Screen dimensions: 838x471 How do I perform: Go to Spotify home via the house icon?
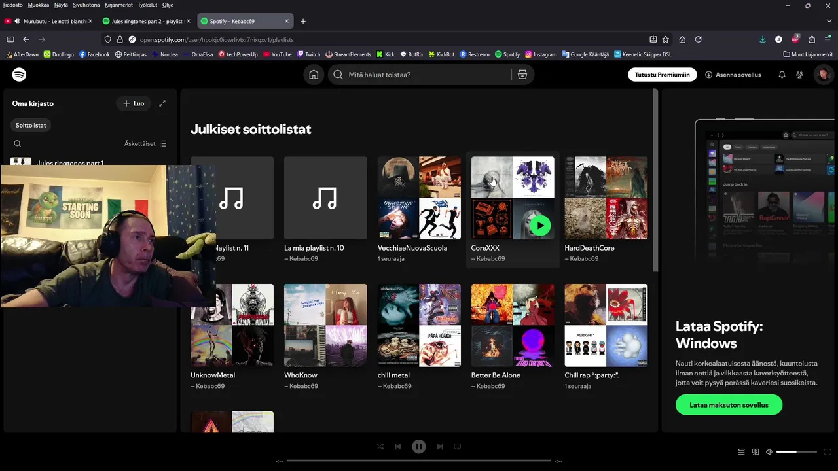(314, 75)
